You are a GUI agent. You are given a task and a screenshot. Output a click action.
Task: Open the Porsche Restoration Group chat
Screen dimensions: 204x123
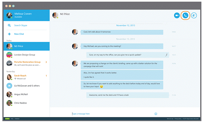point(27,63)
